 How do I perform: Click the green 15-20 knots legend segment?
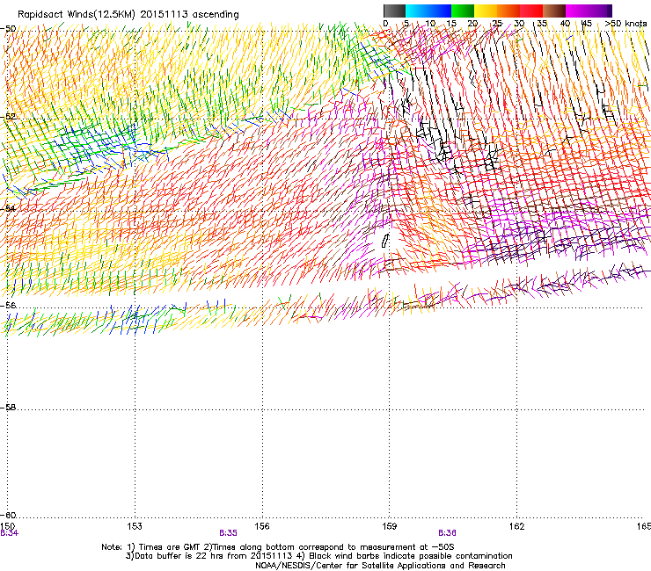tap(463, 11)
